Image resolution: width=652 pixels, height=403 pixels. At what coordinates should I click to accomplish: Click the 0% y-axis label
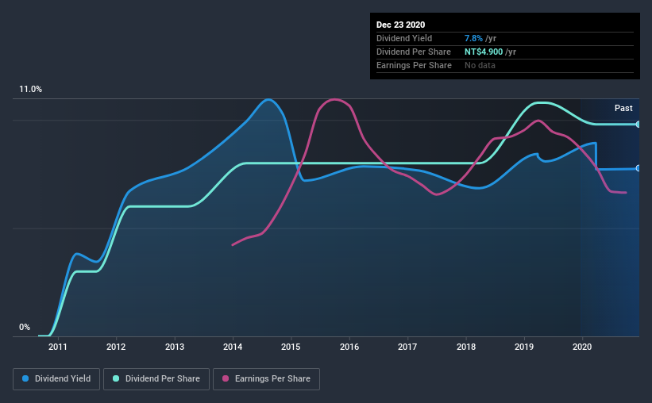point(25,328)
